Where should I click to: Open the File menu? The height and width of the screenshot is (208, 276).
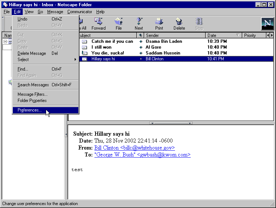pos(7,12)
